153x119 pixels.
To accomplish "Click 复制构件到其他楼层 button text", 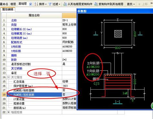I will (x=111, y=4).
